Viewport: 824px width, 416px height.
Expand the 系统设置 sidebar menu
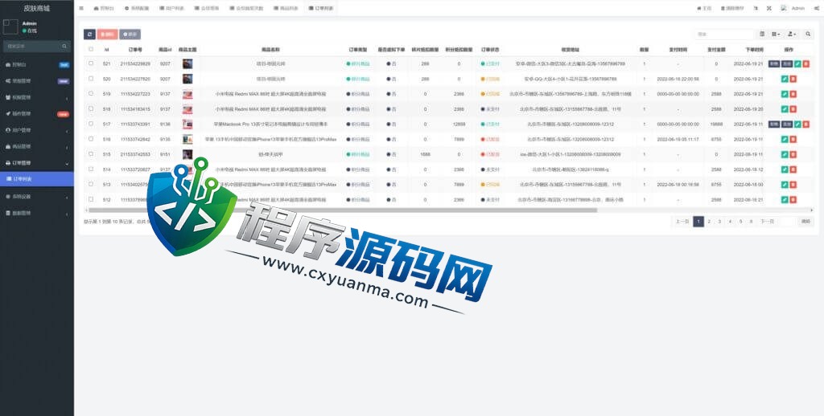point(37,197)
